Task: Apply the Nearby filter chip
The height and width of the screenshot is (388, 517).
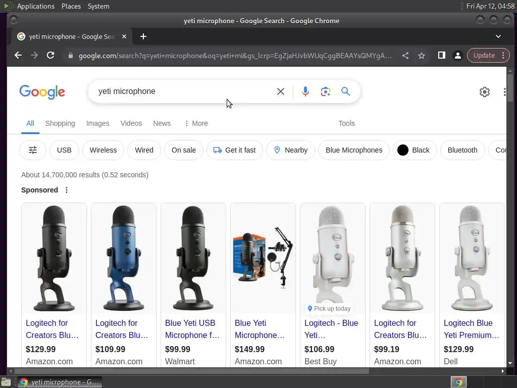Action: [290, 150]
